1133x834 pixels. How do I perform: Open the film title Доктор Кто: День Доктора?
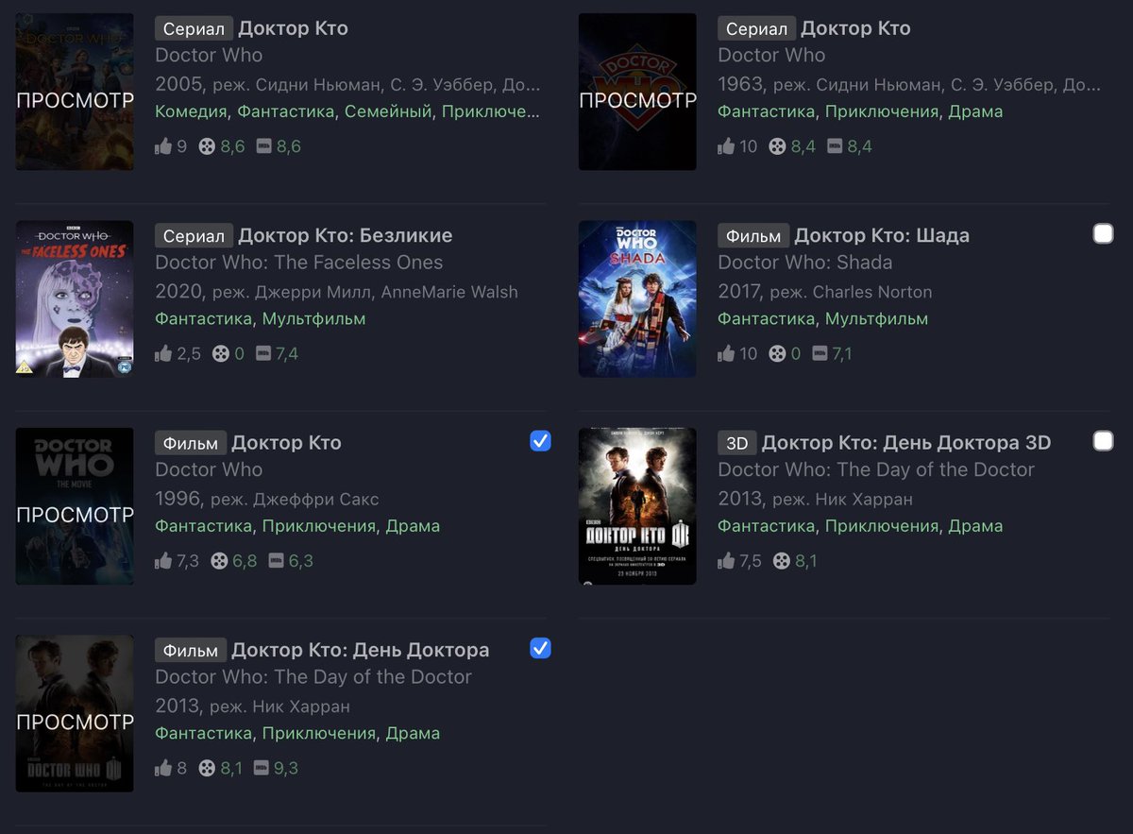pos(361,650)
